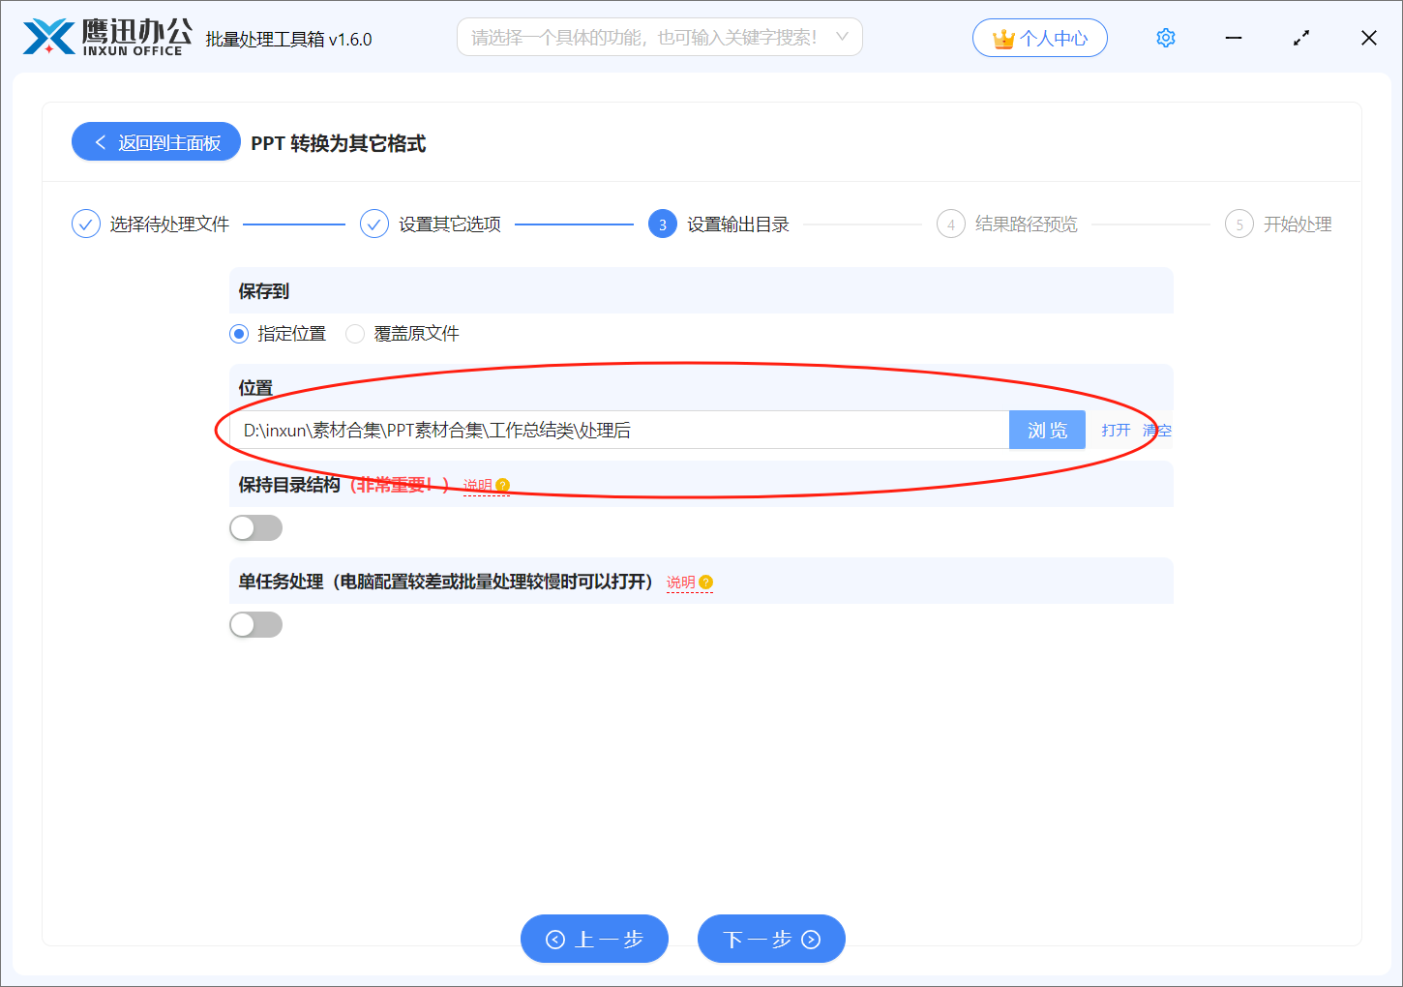1403x987 pixels.
Task: Click the 下一步 next button
Action: tap(771, 938)
